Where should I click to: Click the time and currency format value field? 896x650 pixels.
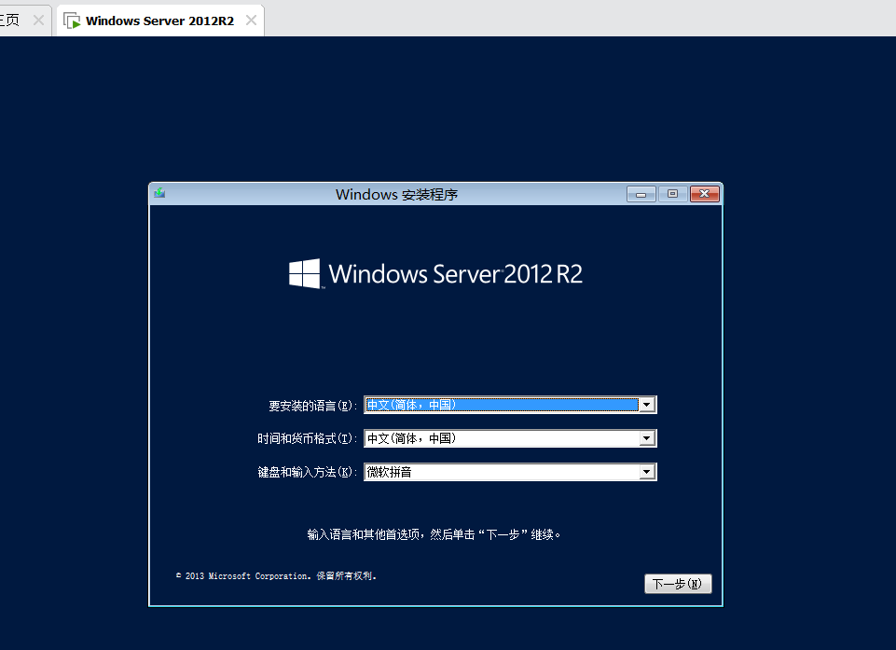point(501,438)
